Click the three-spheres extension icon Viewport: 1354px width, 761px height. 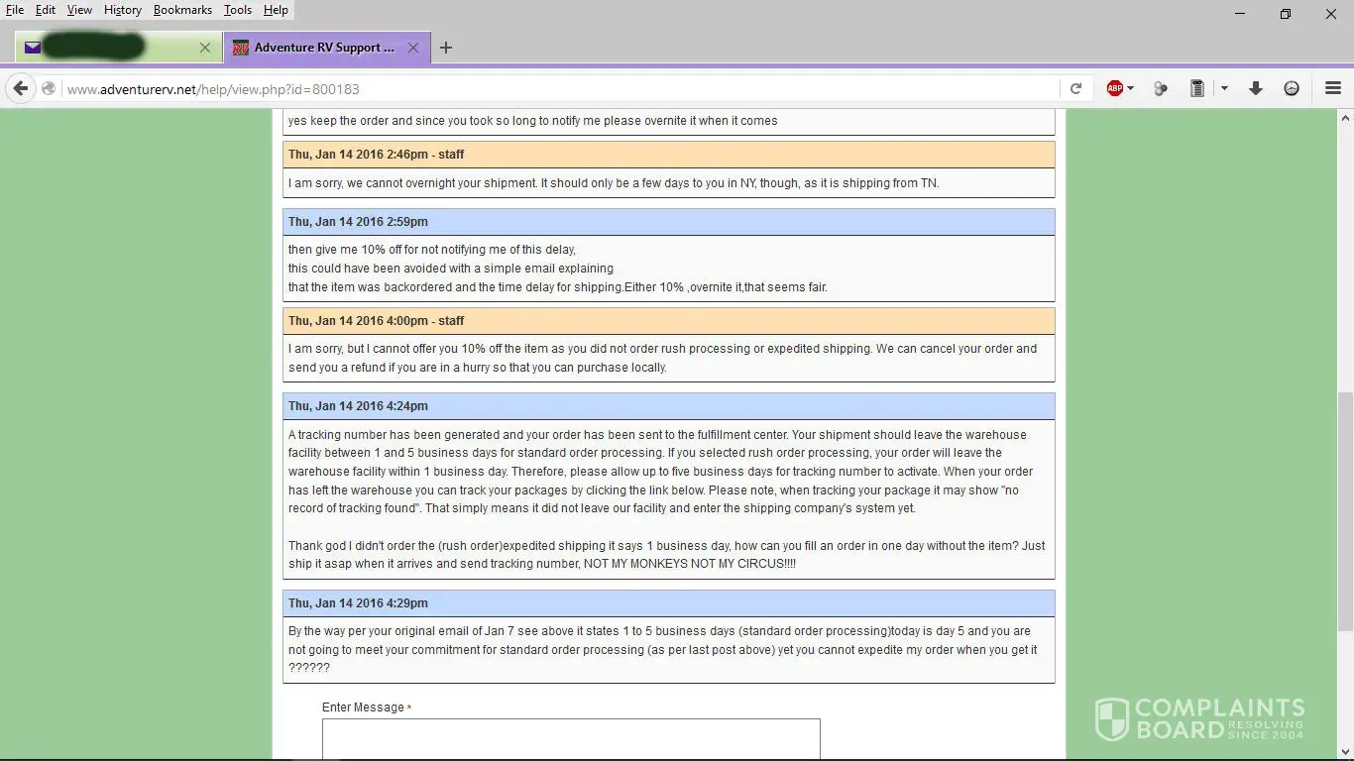pyautogui.click(x=1160, y=88)
